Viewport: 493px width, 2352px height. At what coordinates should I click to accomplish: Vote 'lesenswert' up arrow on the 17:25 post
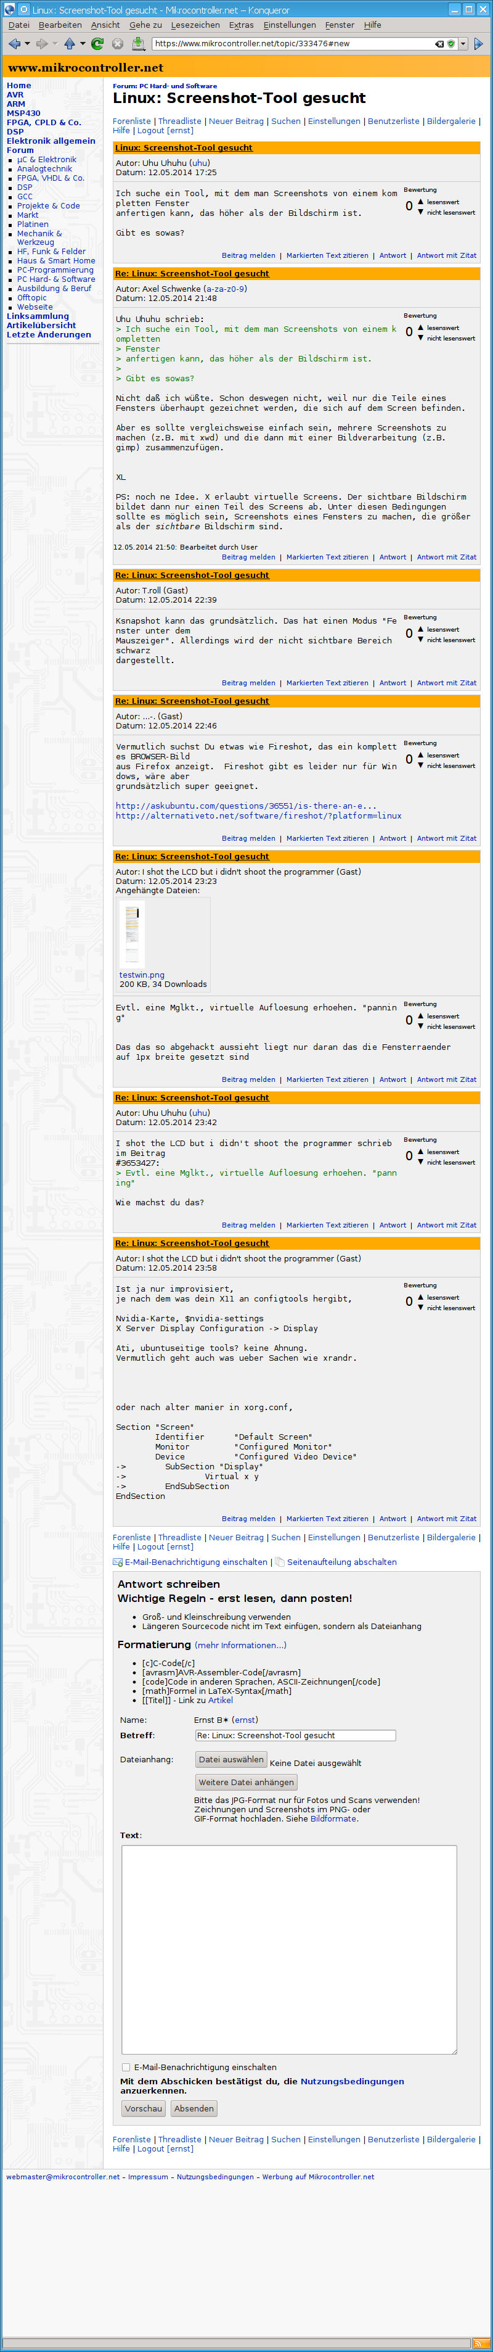pyautogui.click(x=421, y=202)
